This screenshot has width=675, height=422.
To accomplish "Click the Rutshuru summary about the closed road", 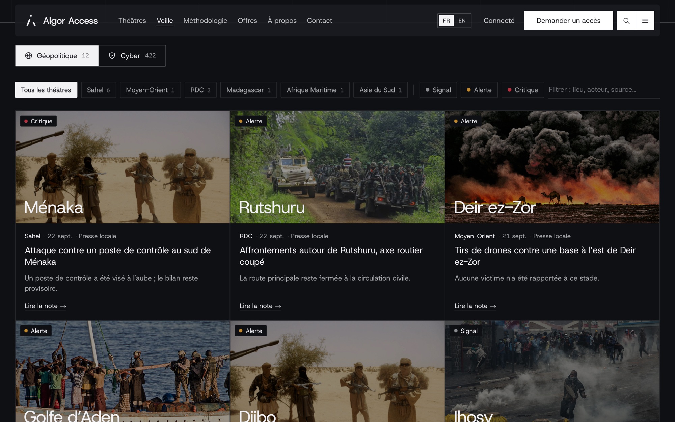I will point(325,278).
